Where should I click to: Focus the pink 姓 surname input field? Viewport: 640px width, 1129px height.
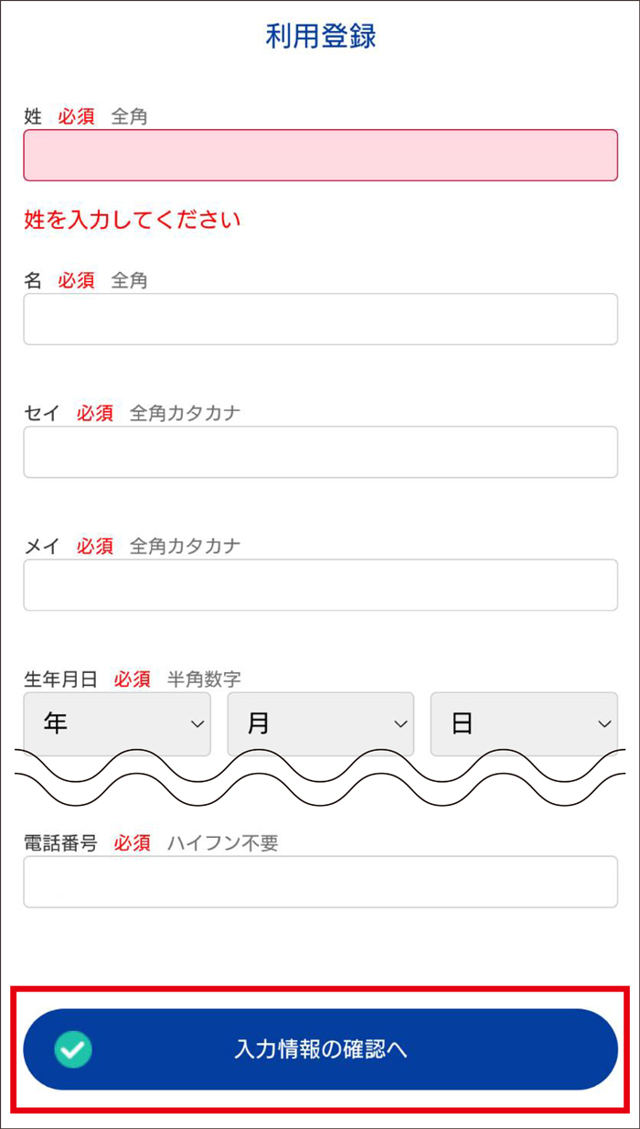point(320,155)
